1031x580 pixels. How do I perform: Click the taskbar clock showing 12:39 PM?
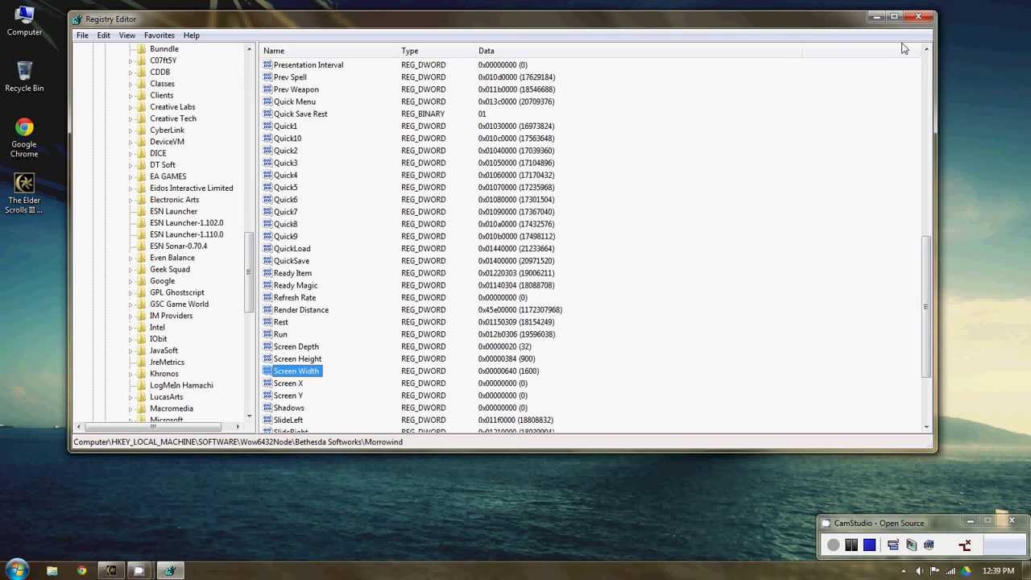998,571
